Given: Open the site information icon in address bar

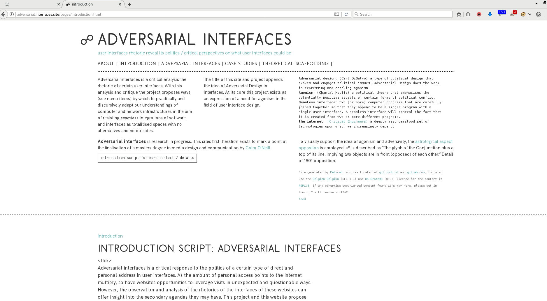Looking at the screenshot, I should [x=12, y=14].
